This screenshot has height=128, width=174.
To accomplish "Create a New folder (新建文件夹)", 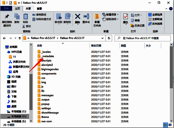I will [97, 20].
